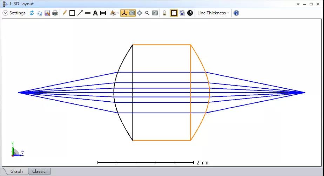Open help with question mark icon
The image size is (324, 176).
point(236,13)
